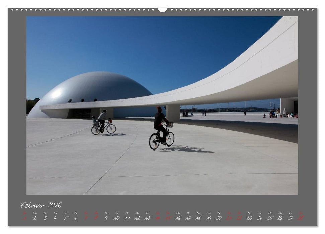
Task: Toggle the Mo label above date 2
Action: [x=34, y=213]
